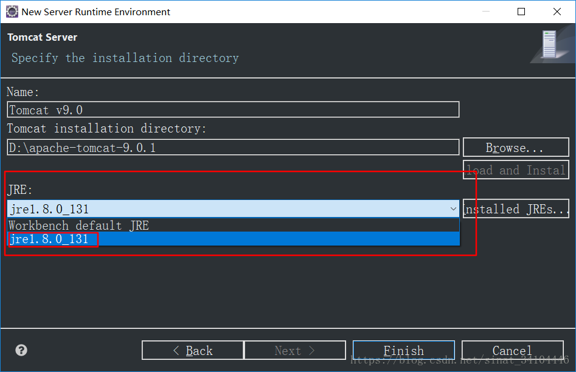
Task: Finish the server runtime wizard
Action: pos(404,350)
